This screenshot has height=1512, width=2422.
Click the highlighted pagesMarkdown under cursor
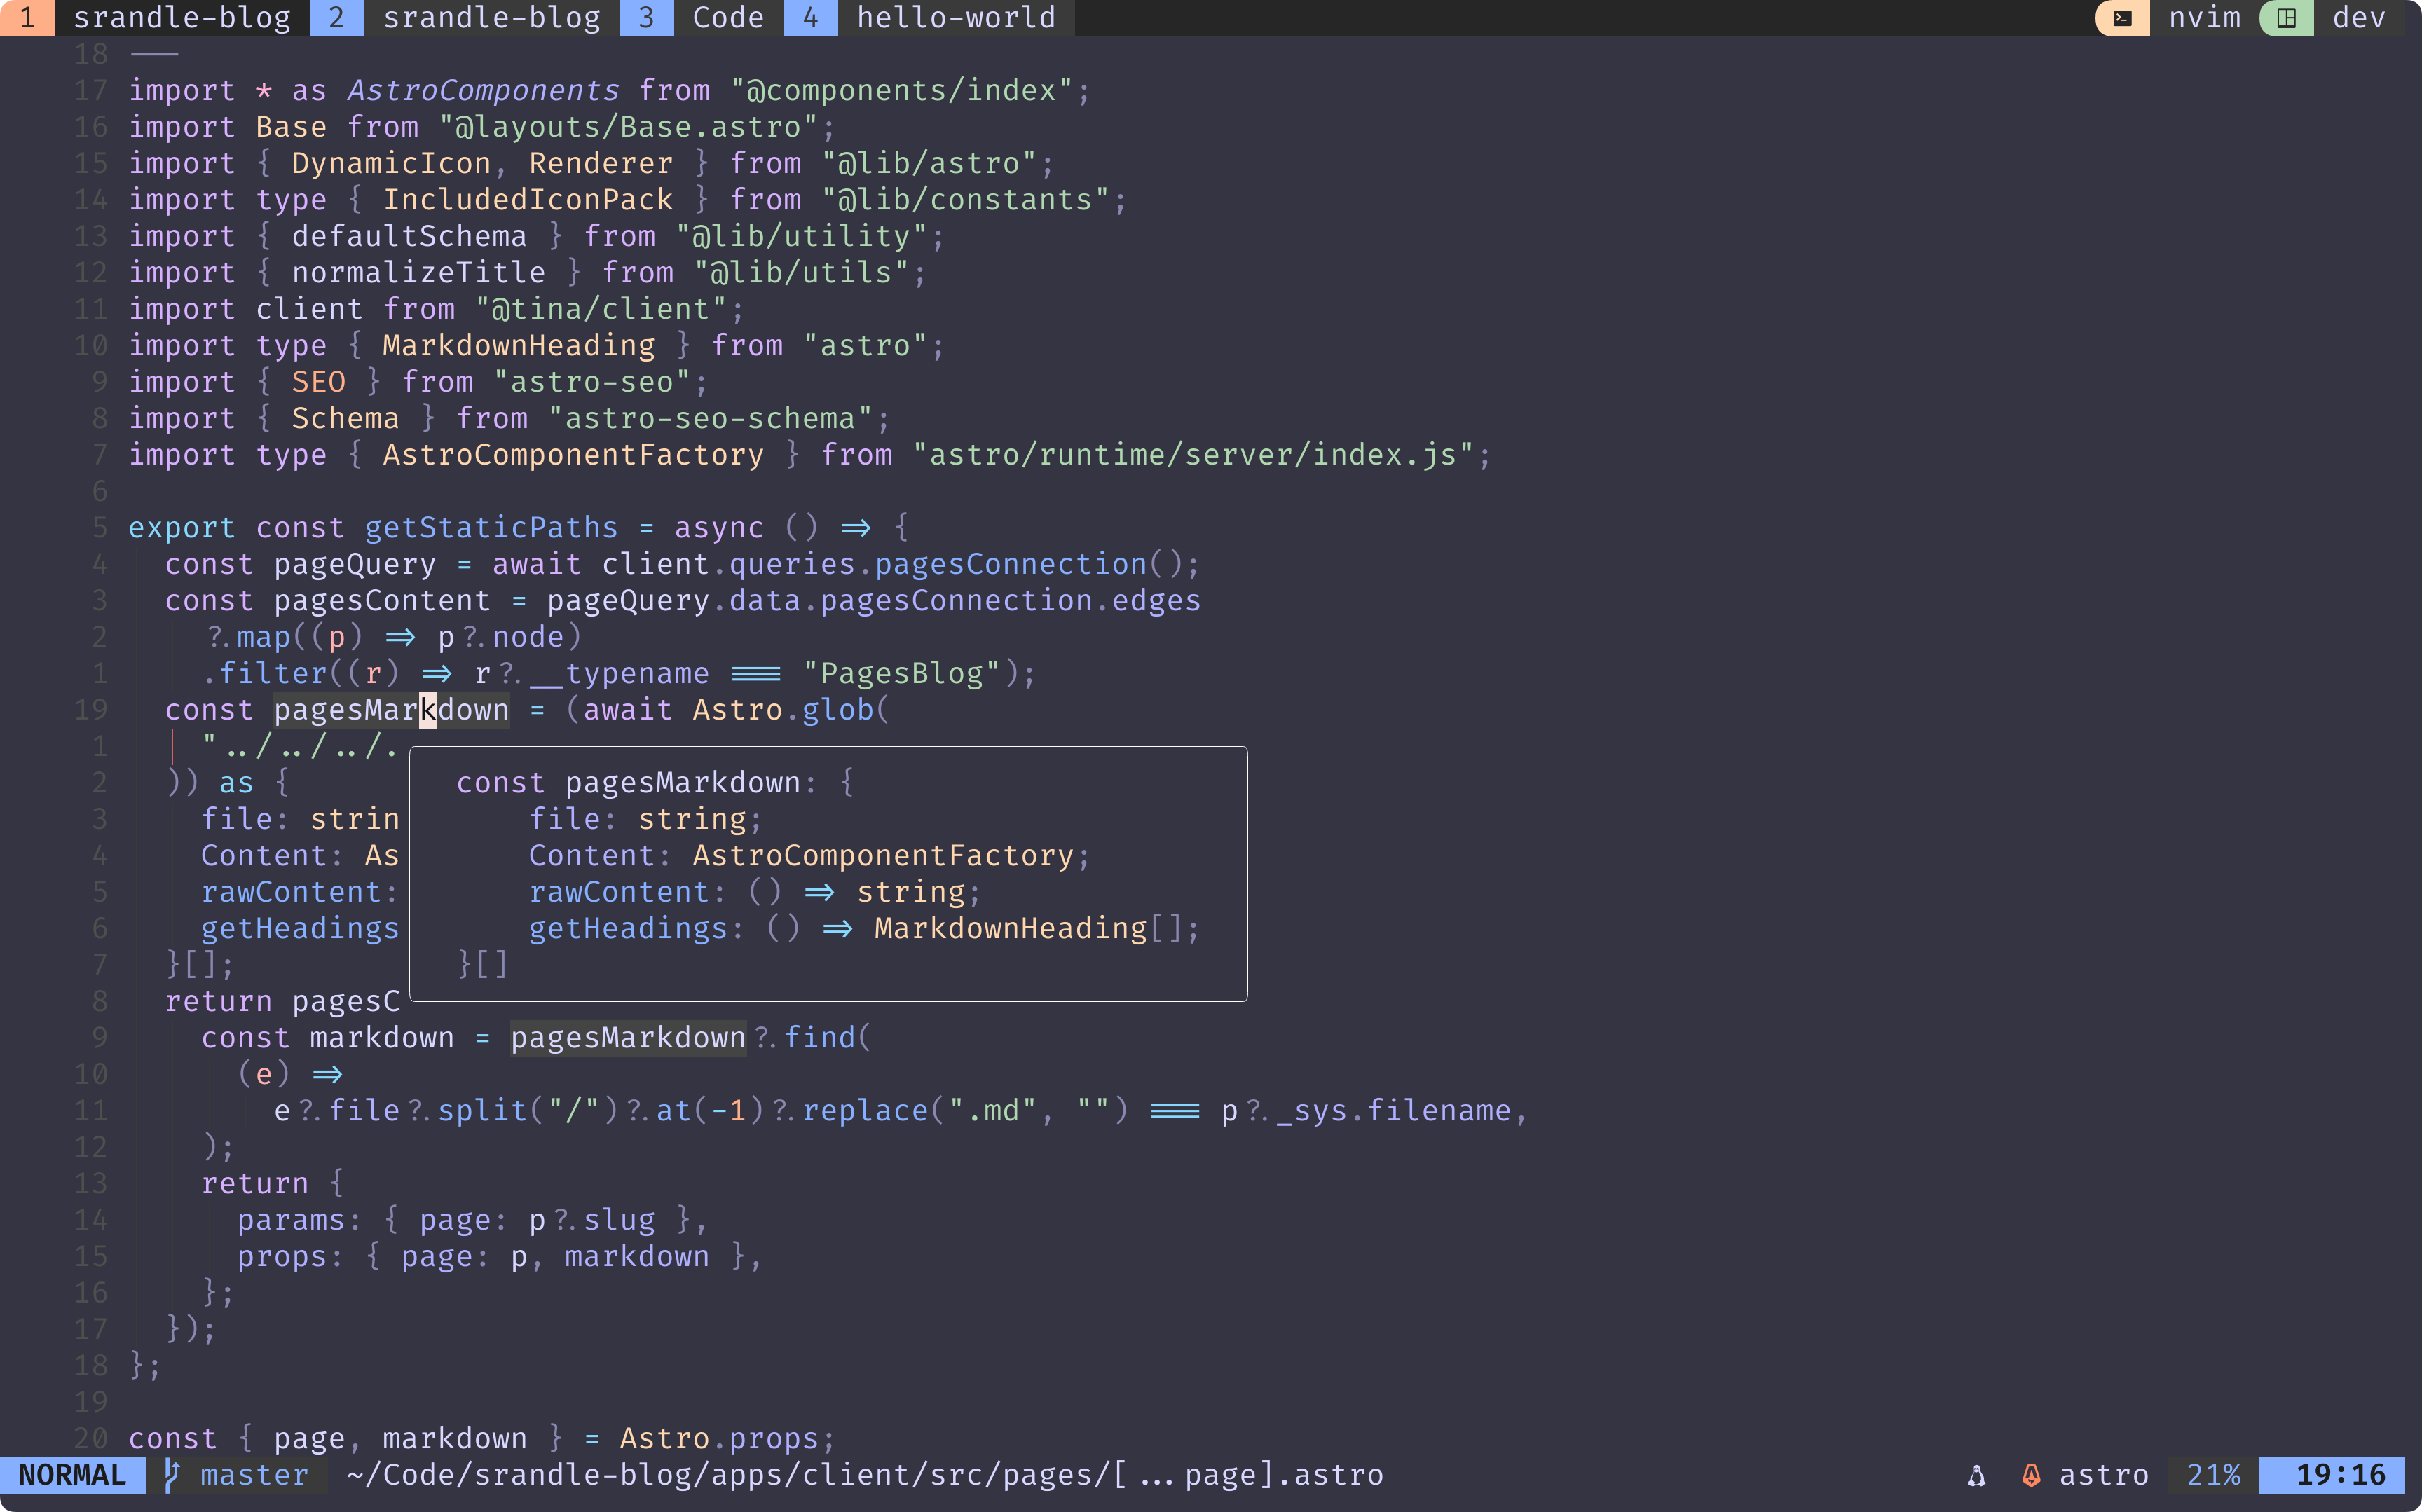coord(391,710)
